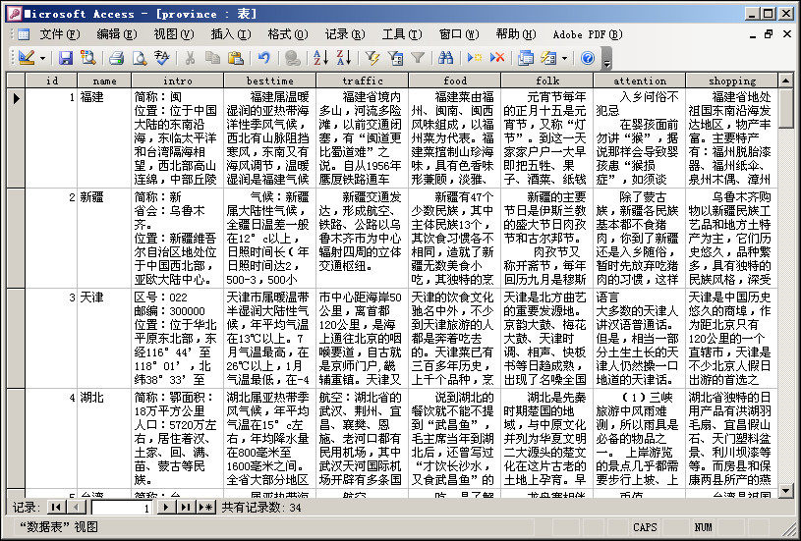The height and width of the screenshot is (541, 801).
Task: Click the Access title bar system icon
Action: click(x=15, y=14)
